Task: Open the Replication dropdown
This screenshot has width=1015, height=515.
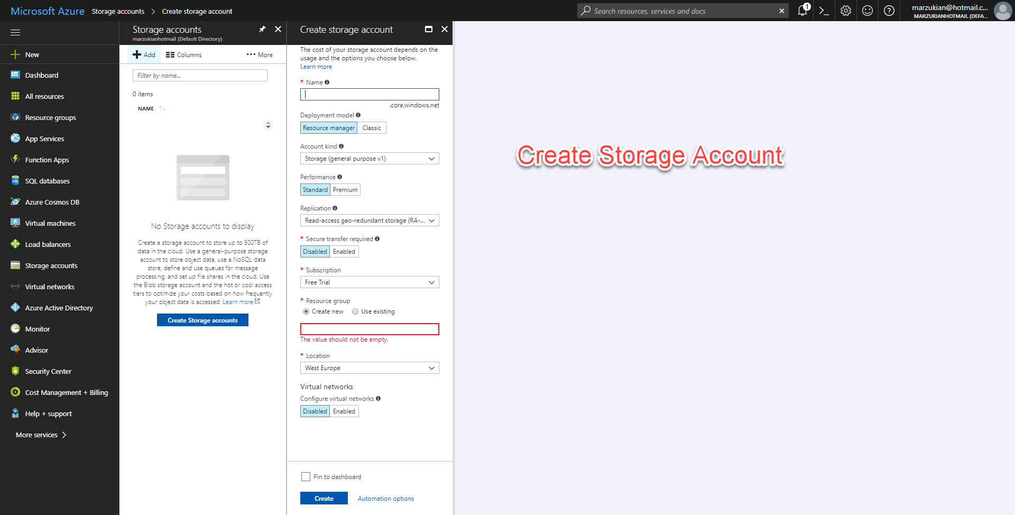Action: point(369,220)
